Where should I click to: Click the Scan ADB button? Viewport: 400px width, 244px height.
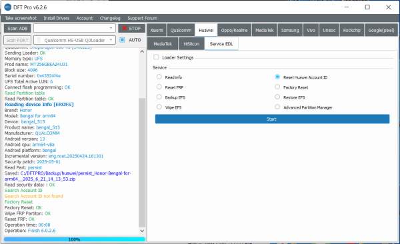click(x=17, y=28)
